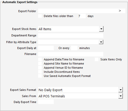128x111 pixels.
Task: Open the Export Stock Items dropdown
Action: (x=101, y=29)
